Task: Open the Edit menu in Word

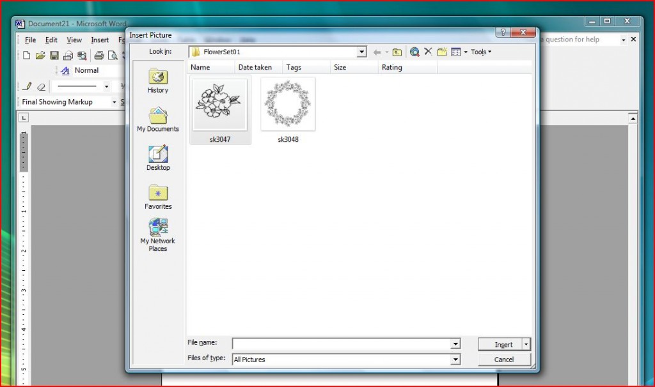Action: [51, 40]
